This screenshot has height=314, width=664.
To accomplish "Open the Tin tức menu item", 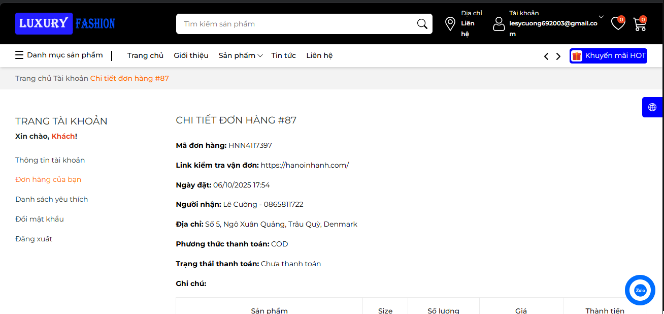I will pyautogui.click(x=283, y=55).
